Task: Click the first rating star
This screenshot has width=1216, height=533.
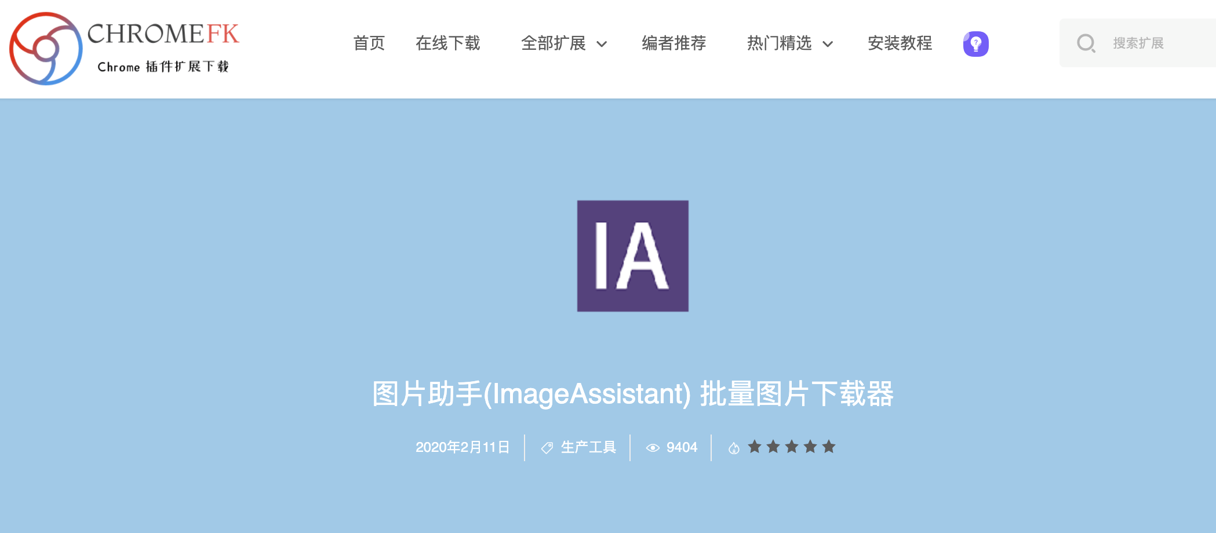Action: point(755,447)
